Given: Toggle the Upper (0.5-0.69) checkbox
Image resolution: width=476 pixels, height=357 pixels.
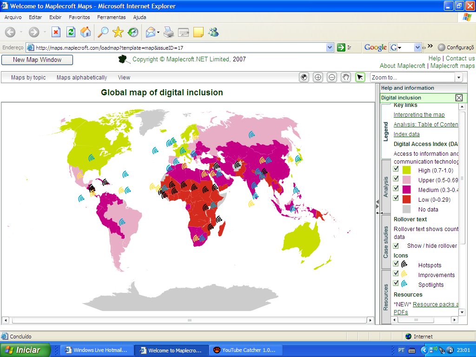Looking at the screenshot, I should [x=396, y=178].
